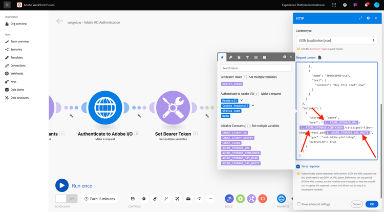384x212 pixels.
Task: Click the Request content label link
Action: point(306,57)
